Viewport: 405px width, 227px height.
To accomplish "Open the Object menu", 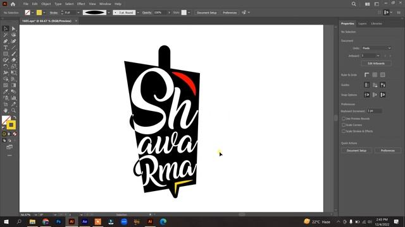I will 46,4.
